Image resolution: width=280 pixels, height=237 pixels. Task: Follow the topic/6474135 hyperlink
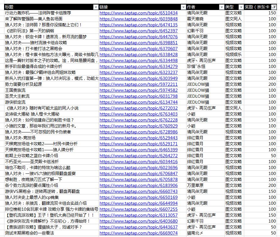click(x=138, y=25)
